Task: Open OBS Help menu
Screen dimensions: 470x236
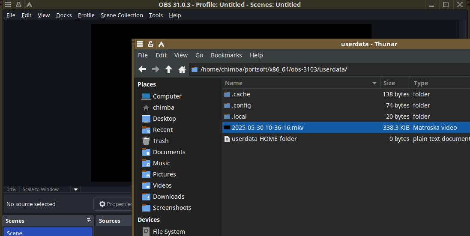Action: (x=175, y=15)
